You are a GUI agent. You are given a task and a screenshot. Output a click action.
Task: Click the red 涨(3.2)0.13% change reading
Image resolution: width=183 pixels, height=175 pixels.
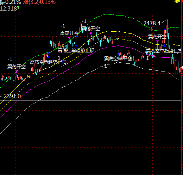point(39,2)
